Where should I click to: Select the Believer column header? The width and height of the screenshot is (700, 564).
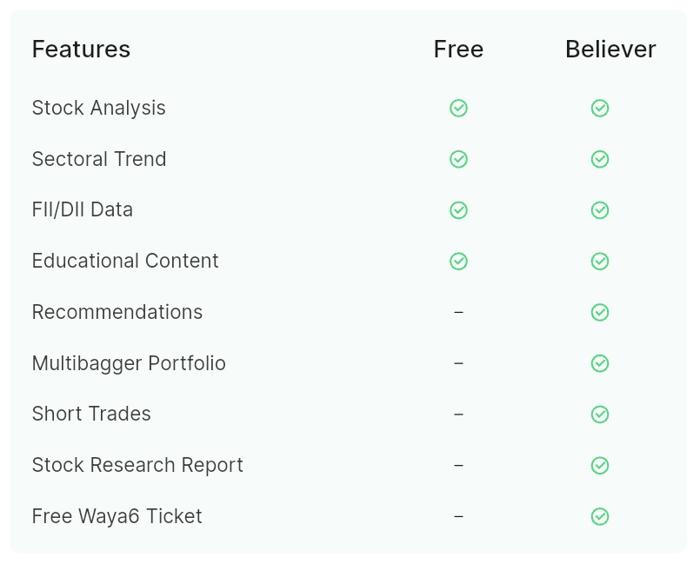point(610,49)
